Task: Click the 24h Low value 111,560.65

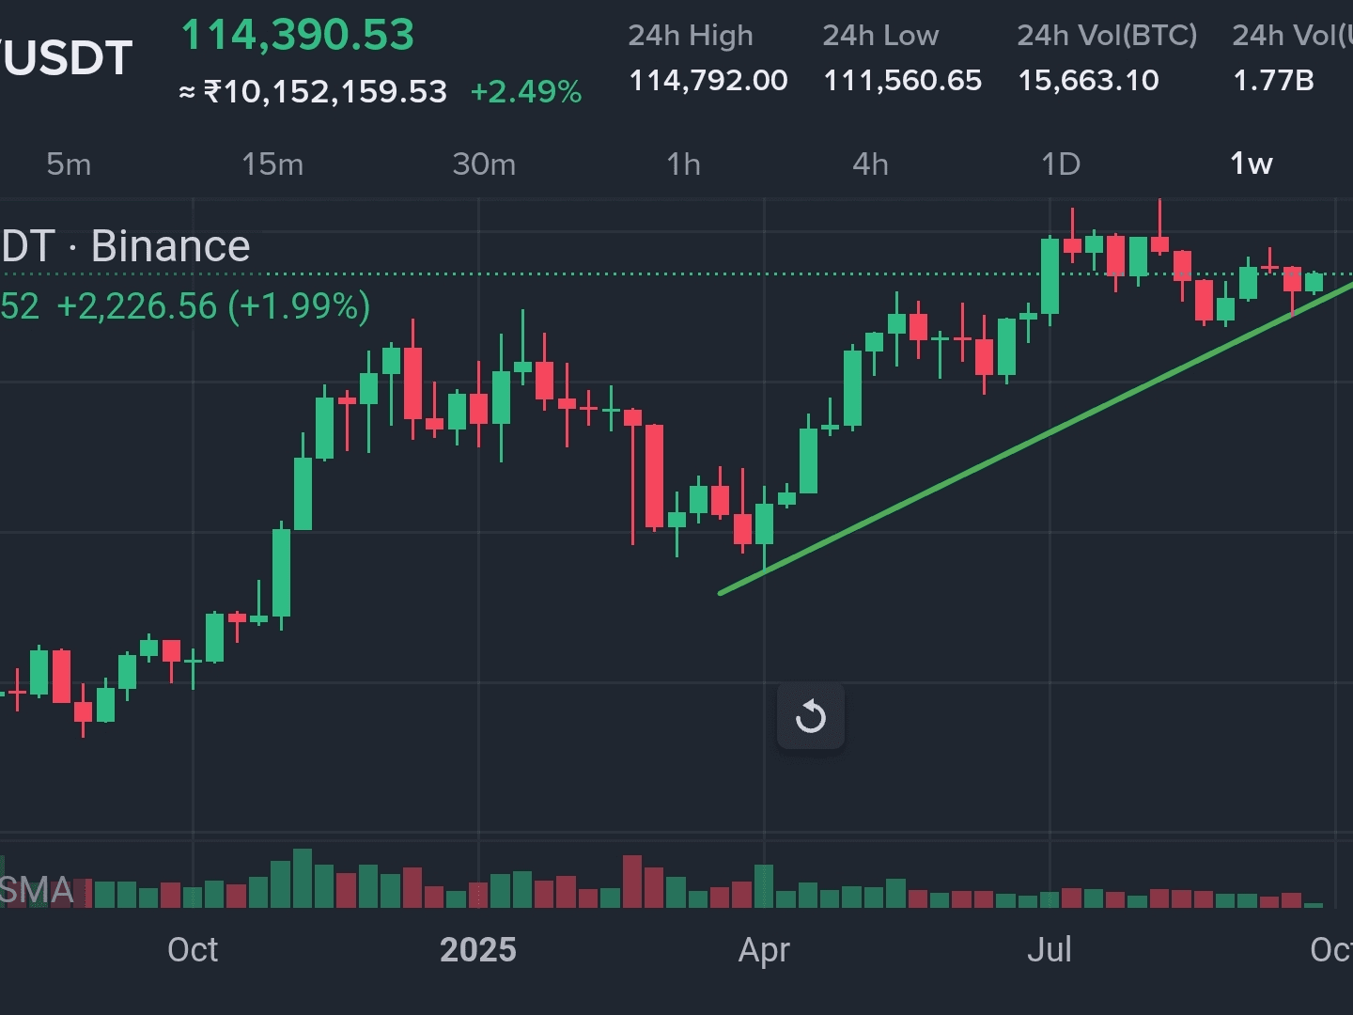Action: coord(902,81)
